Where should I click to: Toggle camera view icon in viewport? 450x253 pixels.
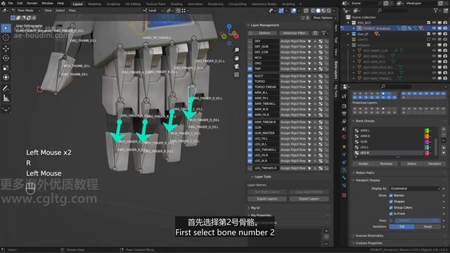(236, 67)
